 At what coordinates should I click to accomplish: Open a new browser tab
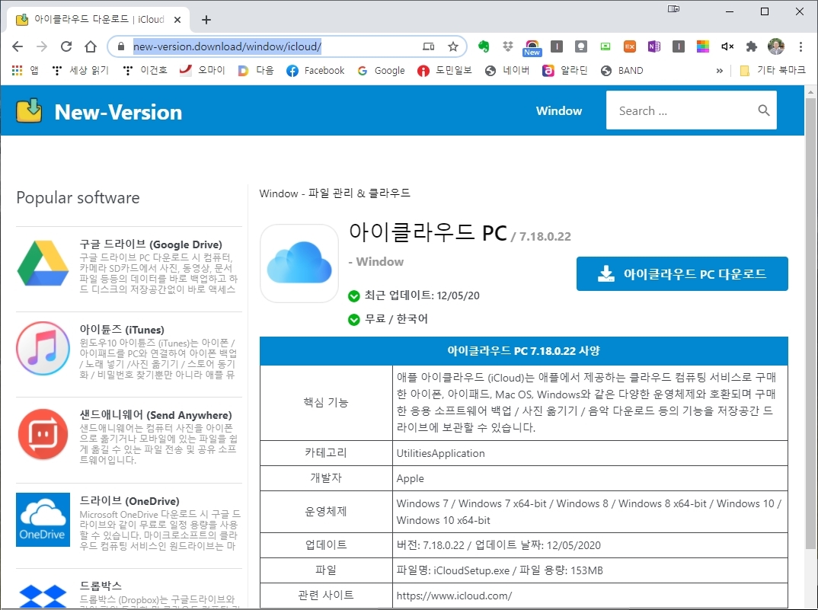pyautogui.click(x=206, y=19)
